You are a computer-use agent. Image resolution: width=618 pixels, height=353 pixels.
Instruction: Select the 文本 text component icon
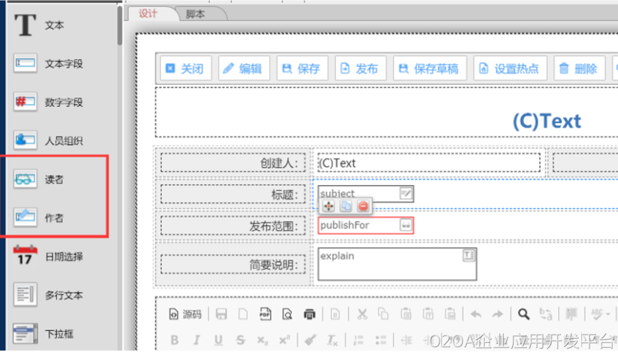point(25,25)
